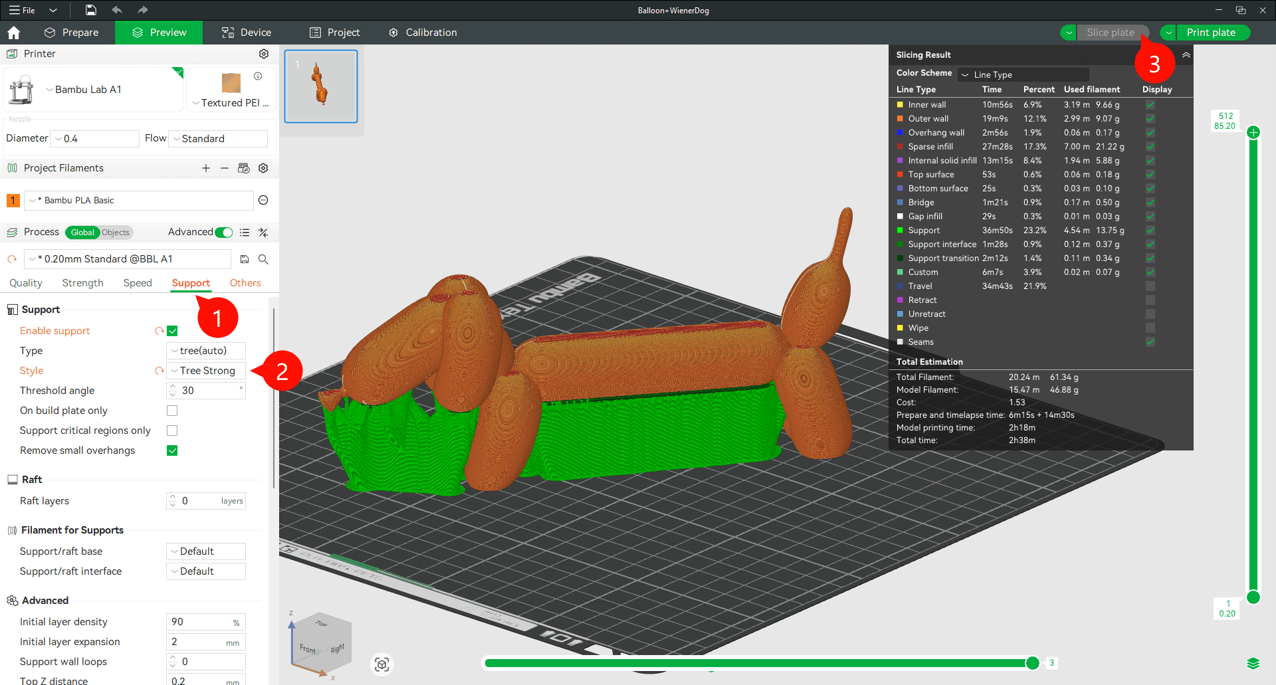The width and height of the screenshot is (1276, 685).
Task: Remove a filament with the minus icon
Action: pyautogui.click(x=225, y=168)
